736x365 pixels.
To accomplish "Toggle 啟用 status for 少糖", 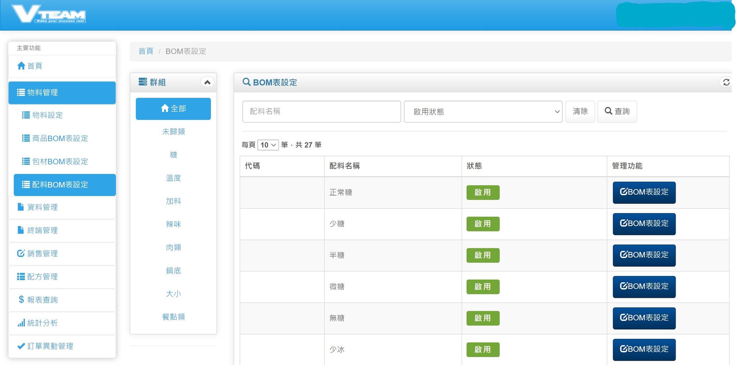I will pyautogui.click(x=483, y=224).
